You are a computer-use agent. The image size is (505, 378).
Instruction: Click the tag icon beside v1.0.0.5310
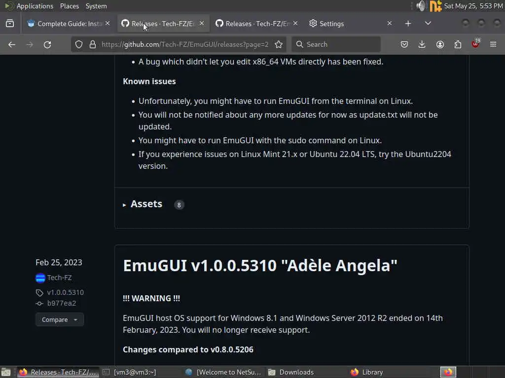point(39,292)
